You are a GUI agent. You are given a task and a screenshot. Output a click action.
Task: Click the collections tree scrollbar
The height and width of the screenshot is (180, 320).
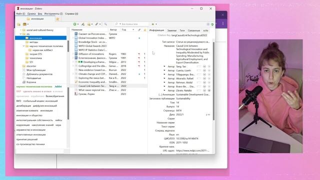click(x=68, y=46)
